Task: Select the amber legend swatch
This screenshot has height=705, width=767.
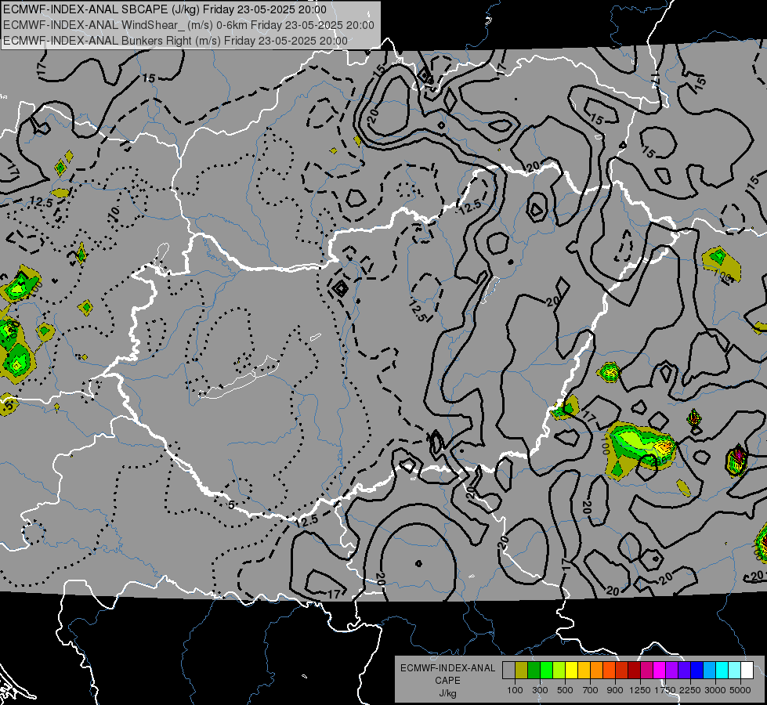Action: (584, 670)
